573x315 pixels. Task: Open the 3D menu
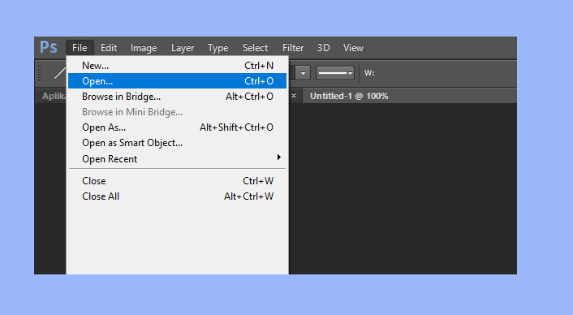pyautogui.click(x=323, y=48)
